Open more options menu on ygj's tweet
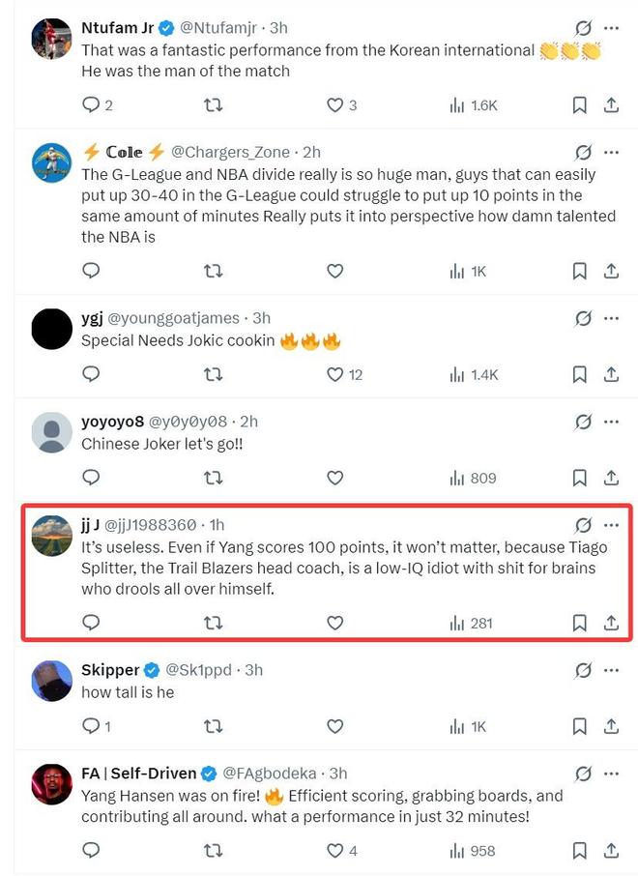The height and width of the screenshot is (876, 638). click(x=611, y=317)
